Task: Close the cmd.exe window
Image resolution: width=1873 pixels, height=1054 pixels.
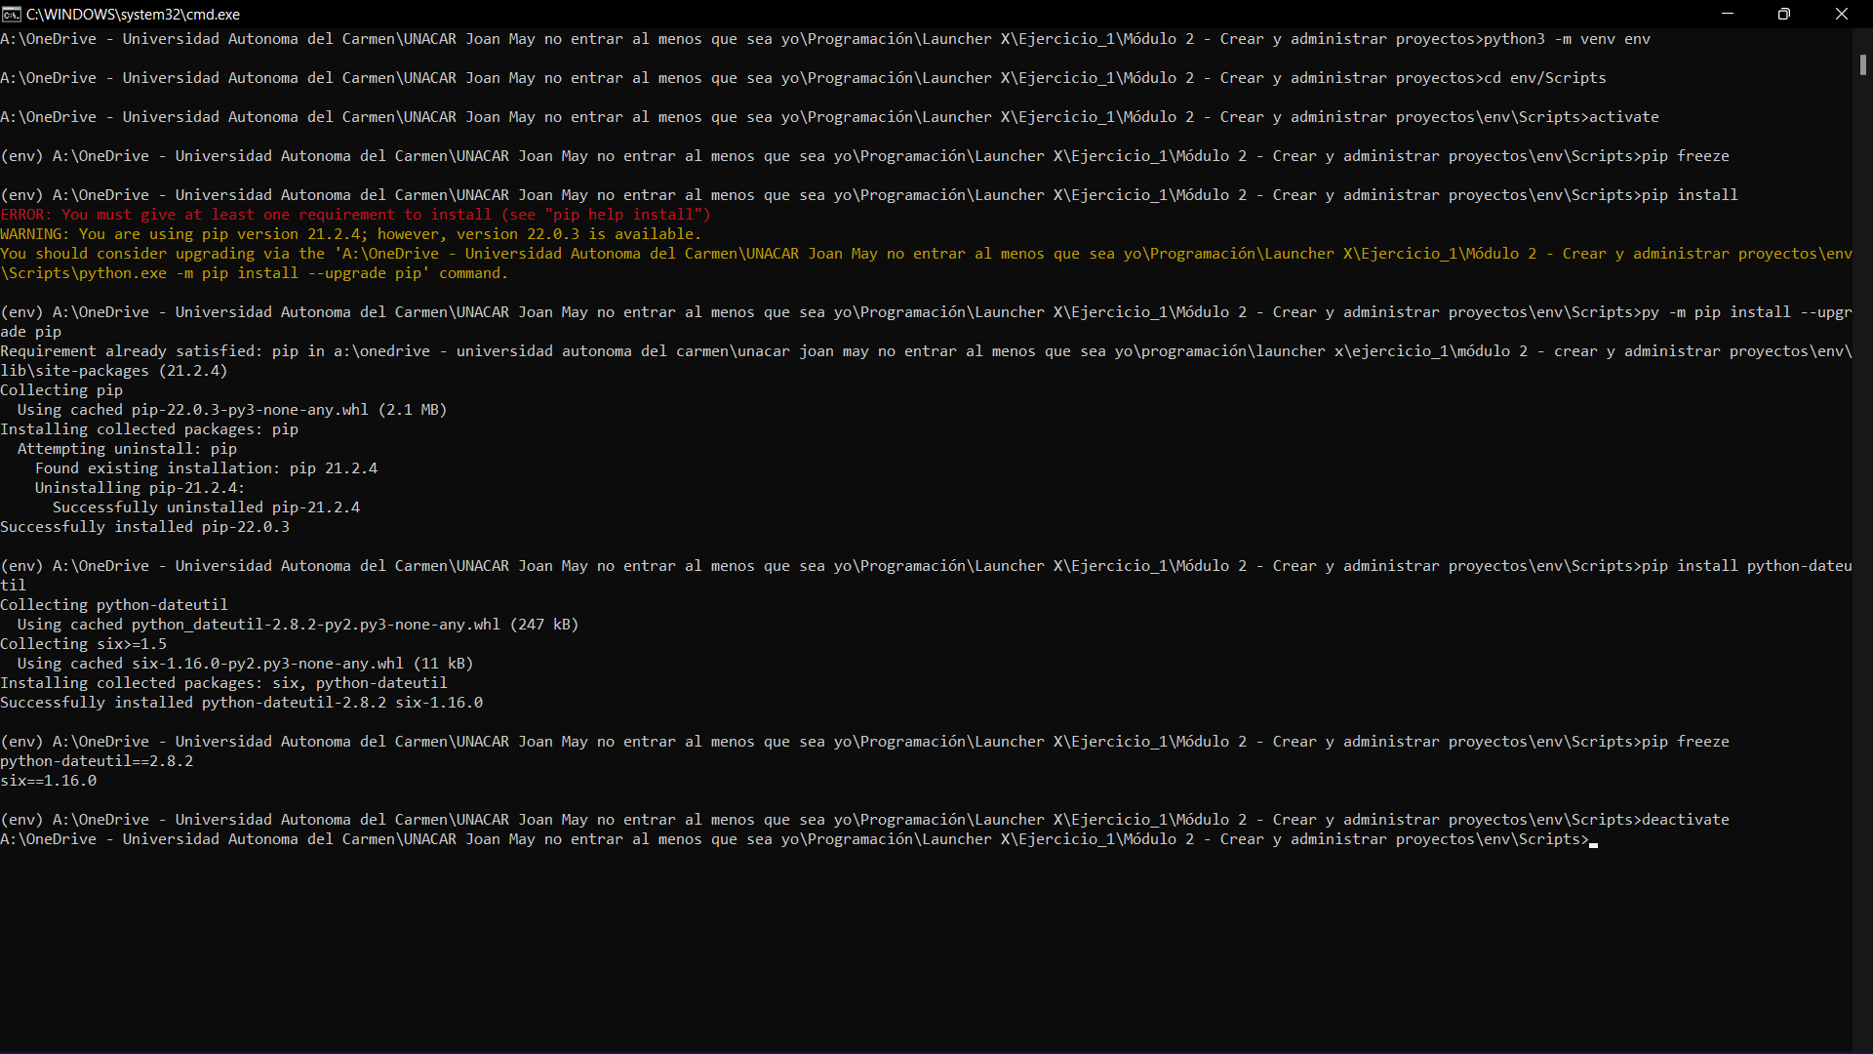Action: pyautogui.click(x=1842, y=14)
